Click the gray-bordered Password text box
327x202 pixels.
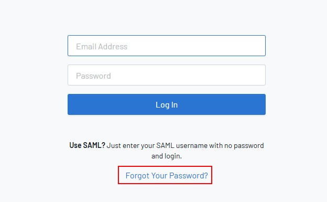[x=167, y=75]
